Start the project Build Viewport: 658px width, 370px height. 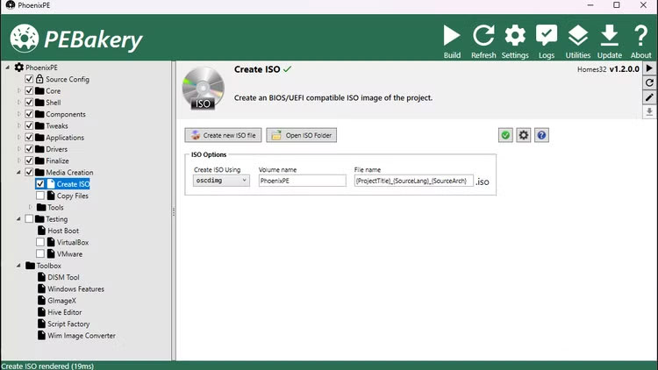tap(452, 41)
